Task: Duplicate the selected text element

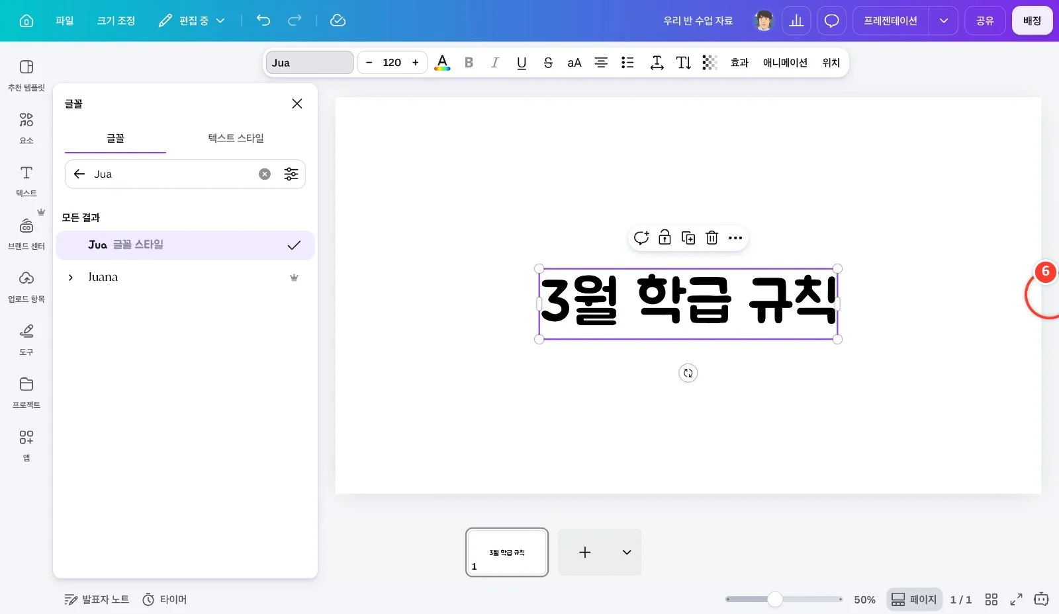Action: click(688, 238)
